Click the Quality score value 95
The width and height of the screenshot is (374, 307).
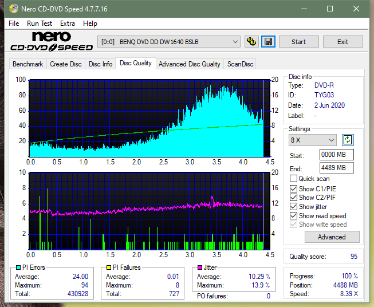tap(354, 257)
